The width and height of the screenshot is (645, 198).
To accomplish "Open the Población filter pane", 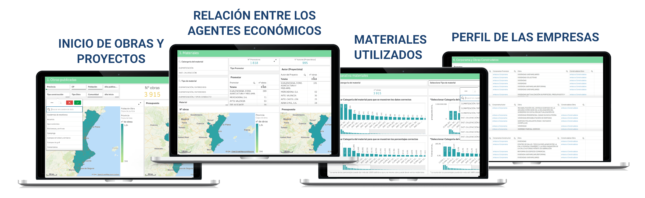I will click(95, 87).
